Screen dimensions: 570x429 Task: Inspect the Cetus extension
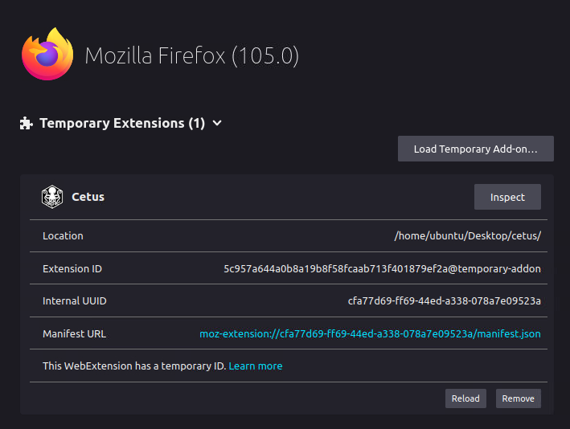(x=507, y=197)
